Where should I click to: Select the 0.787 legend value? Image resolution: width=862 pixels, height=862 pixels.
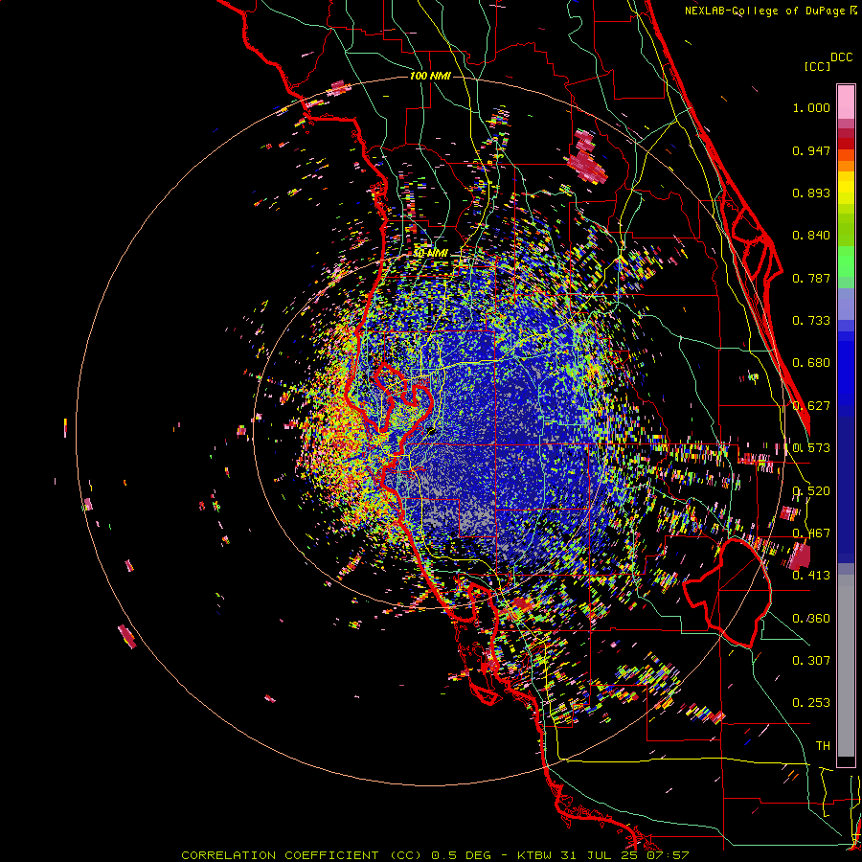[x=811, y=278]
